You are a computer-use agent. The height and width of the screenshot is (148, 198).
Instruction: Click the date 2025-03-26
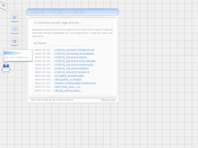[x=43, y=76]
